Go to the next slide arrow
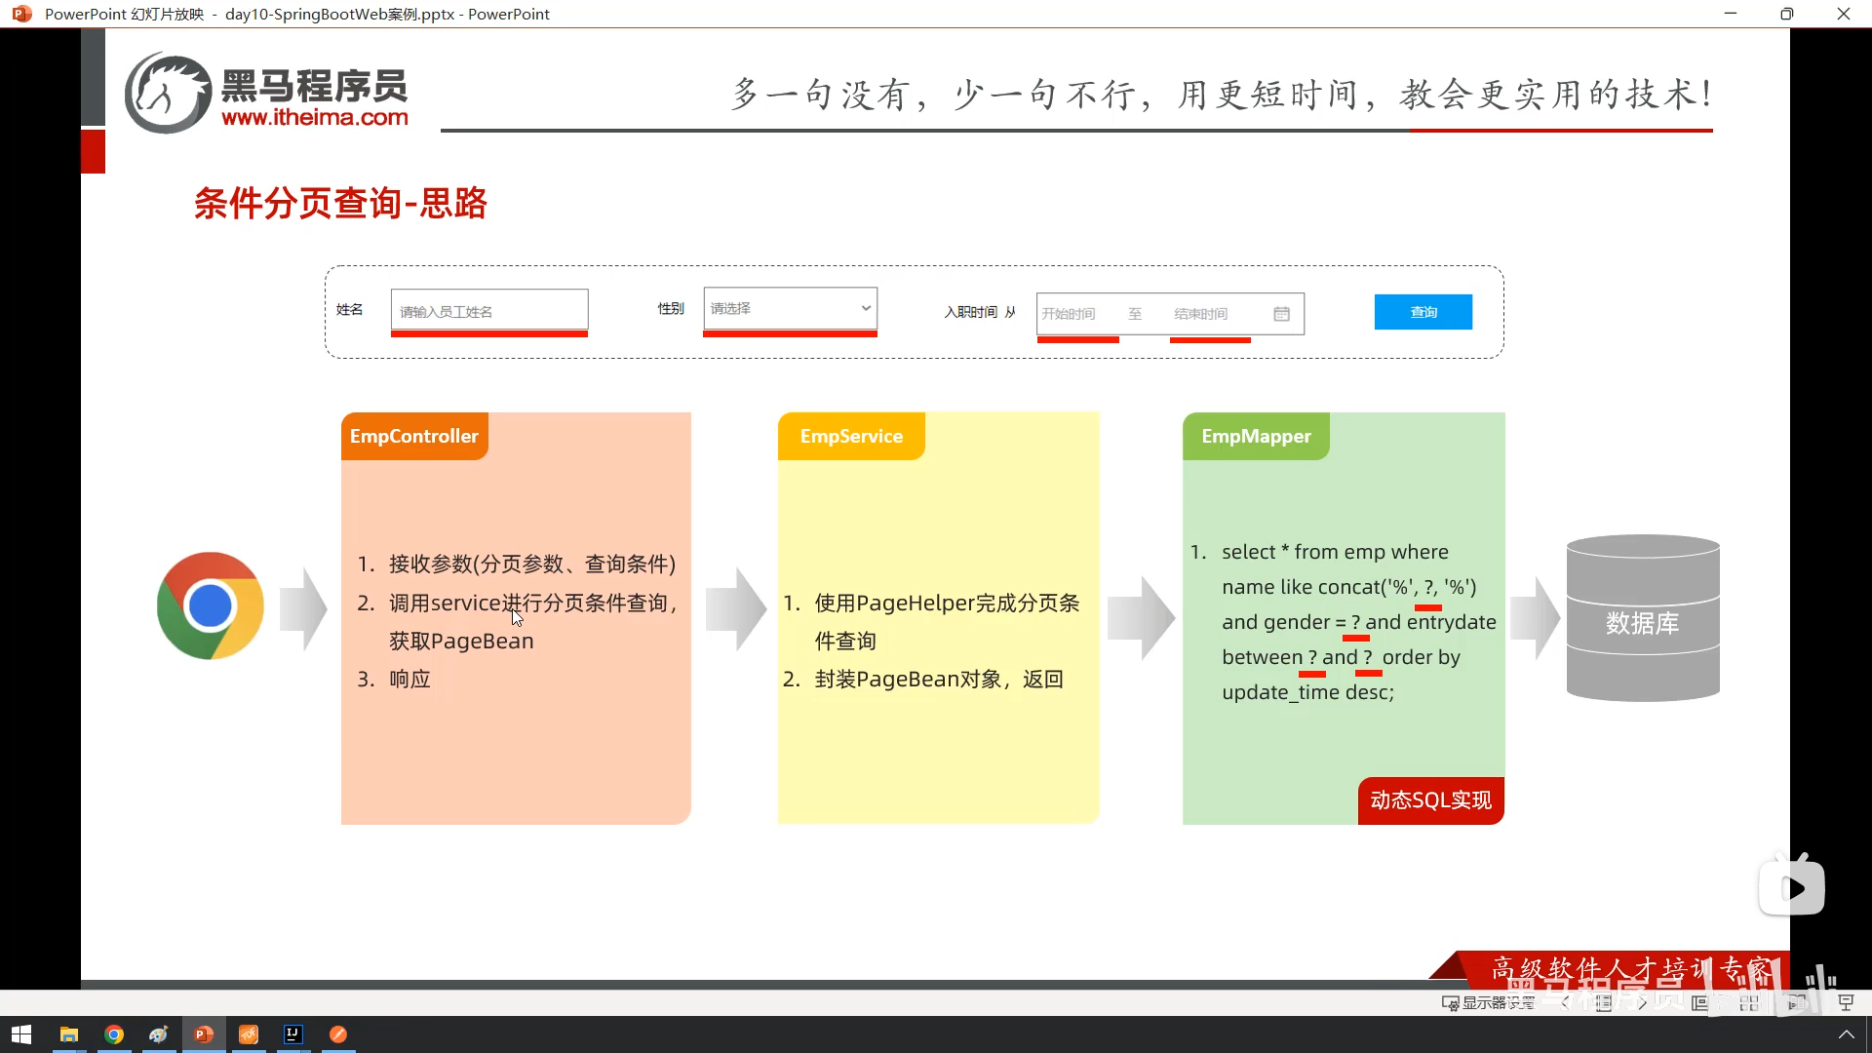The image size is (1872, 1053). click(1643, 1002)
